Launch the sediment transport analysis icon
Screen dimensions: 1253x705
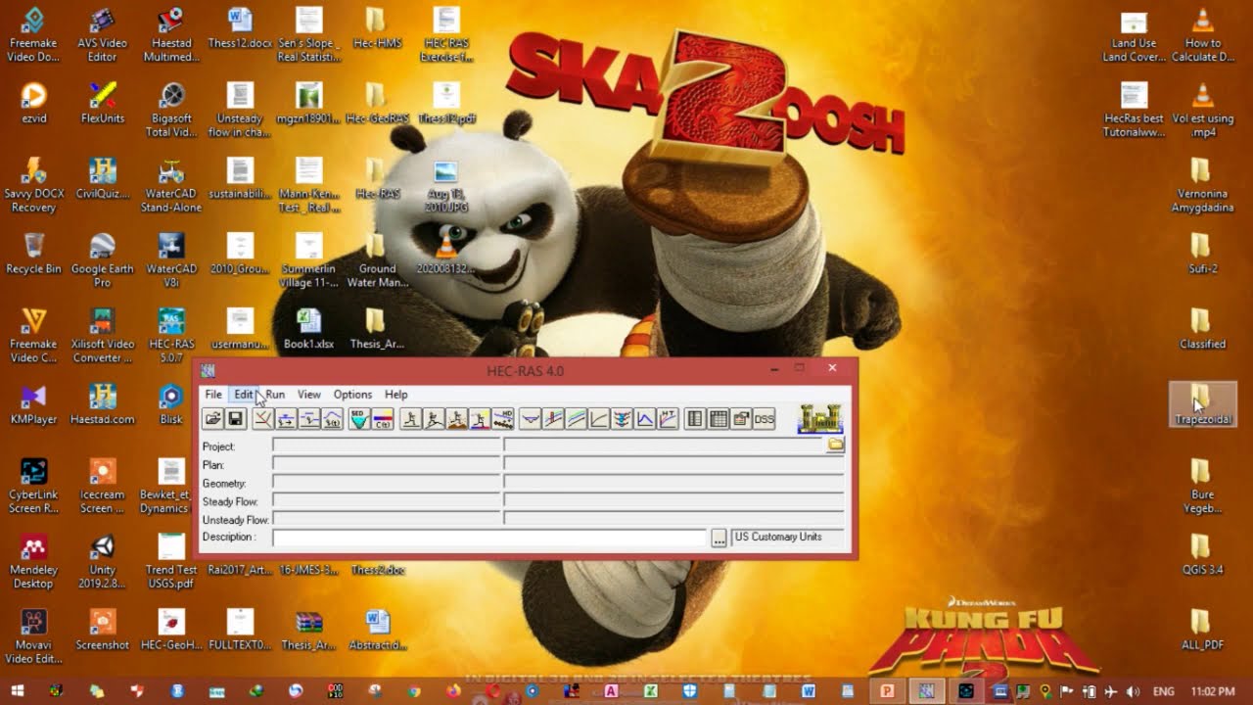tap(457, 419)
